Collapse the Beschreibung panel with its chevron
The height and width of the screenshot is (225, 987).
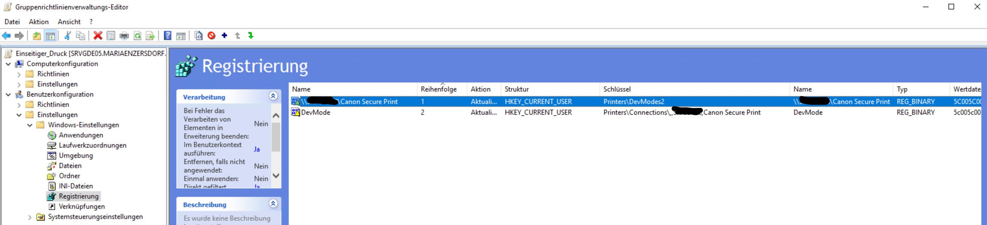(x=273, y=203)
